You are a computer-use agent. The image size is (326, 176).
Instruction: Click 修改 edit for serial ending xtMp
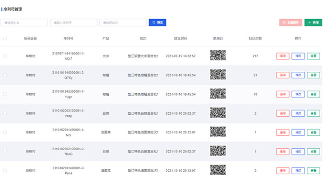[298, 113]
